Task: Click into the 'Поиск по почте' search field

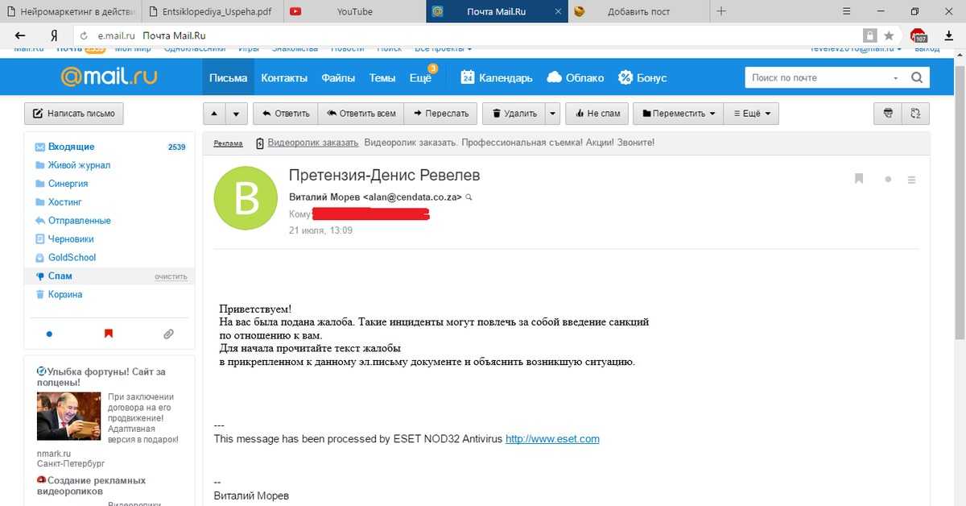Action: (x=817, y=78)
